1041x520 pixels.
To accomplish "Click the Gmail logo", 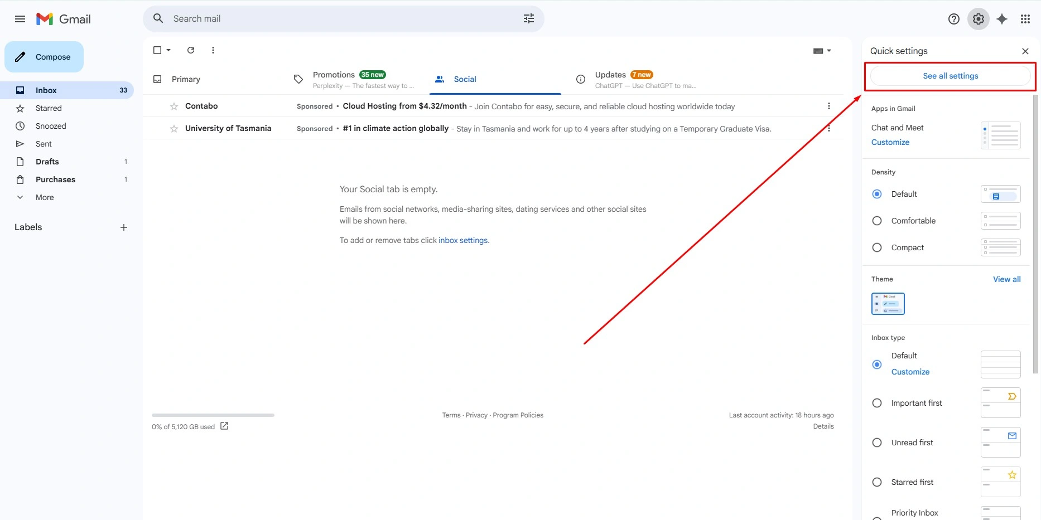I will (x=64, y=19).
